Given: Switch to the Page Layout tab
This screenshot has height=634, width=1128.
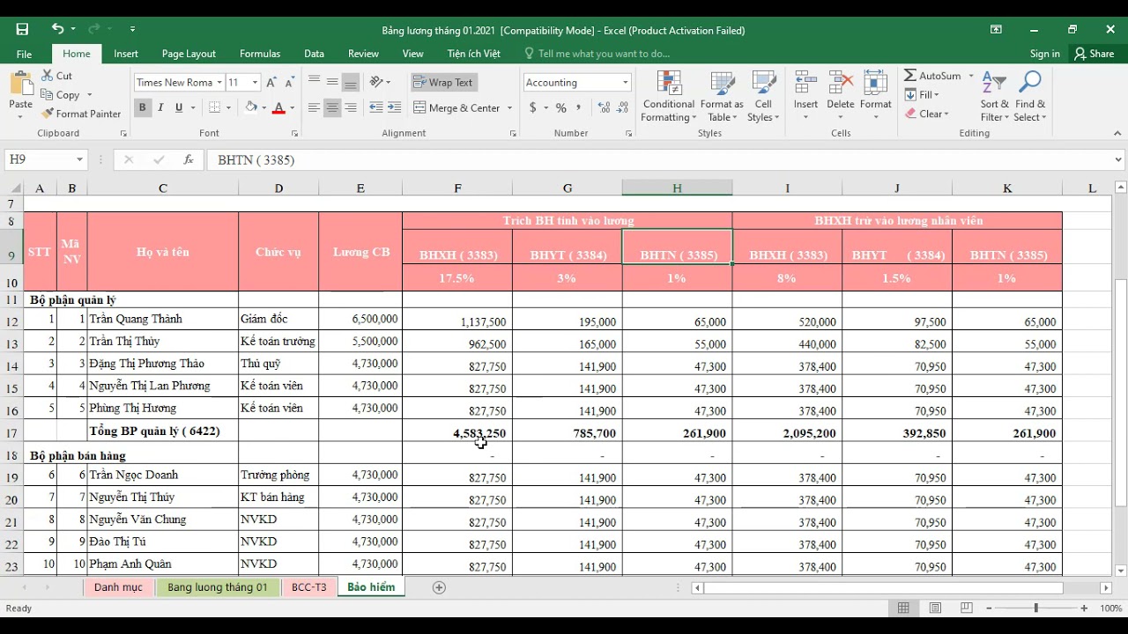Looking at the screenshot, I should (189, 54).
